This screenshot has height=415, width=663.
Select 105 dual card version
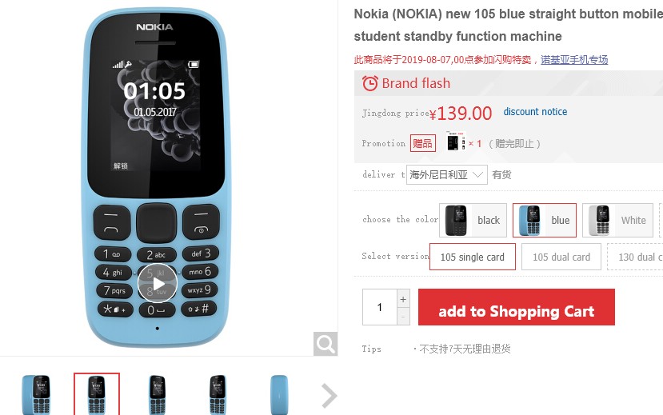click(561, 257)
